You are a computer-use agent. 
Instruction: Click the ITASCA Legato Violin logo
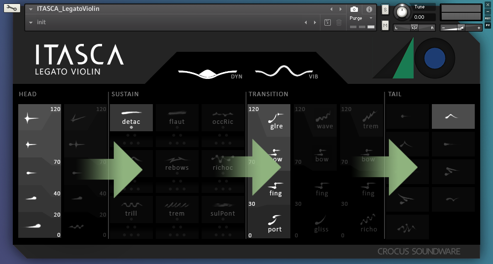point(79,60)
